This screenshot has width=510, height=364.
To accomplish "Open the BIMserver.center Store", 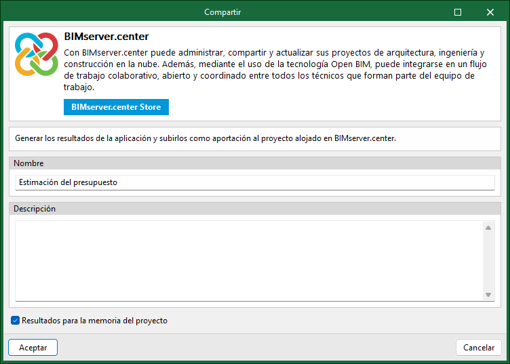I will pos(116,107).
